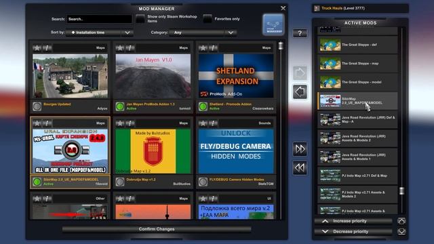This screenshot has height=244, width=434.
Task: Select Shetland Expansion thumbnail
Action: coord(236,76)
